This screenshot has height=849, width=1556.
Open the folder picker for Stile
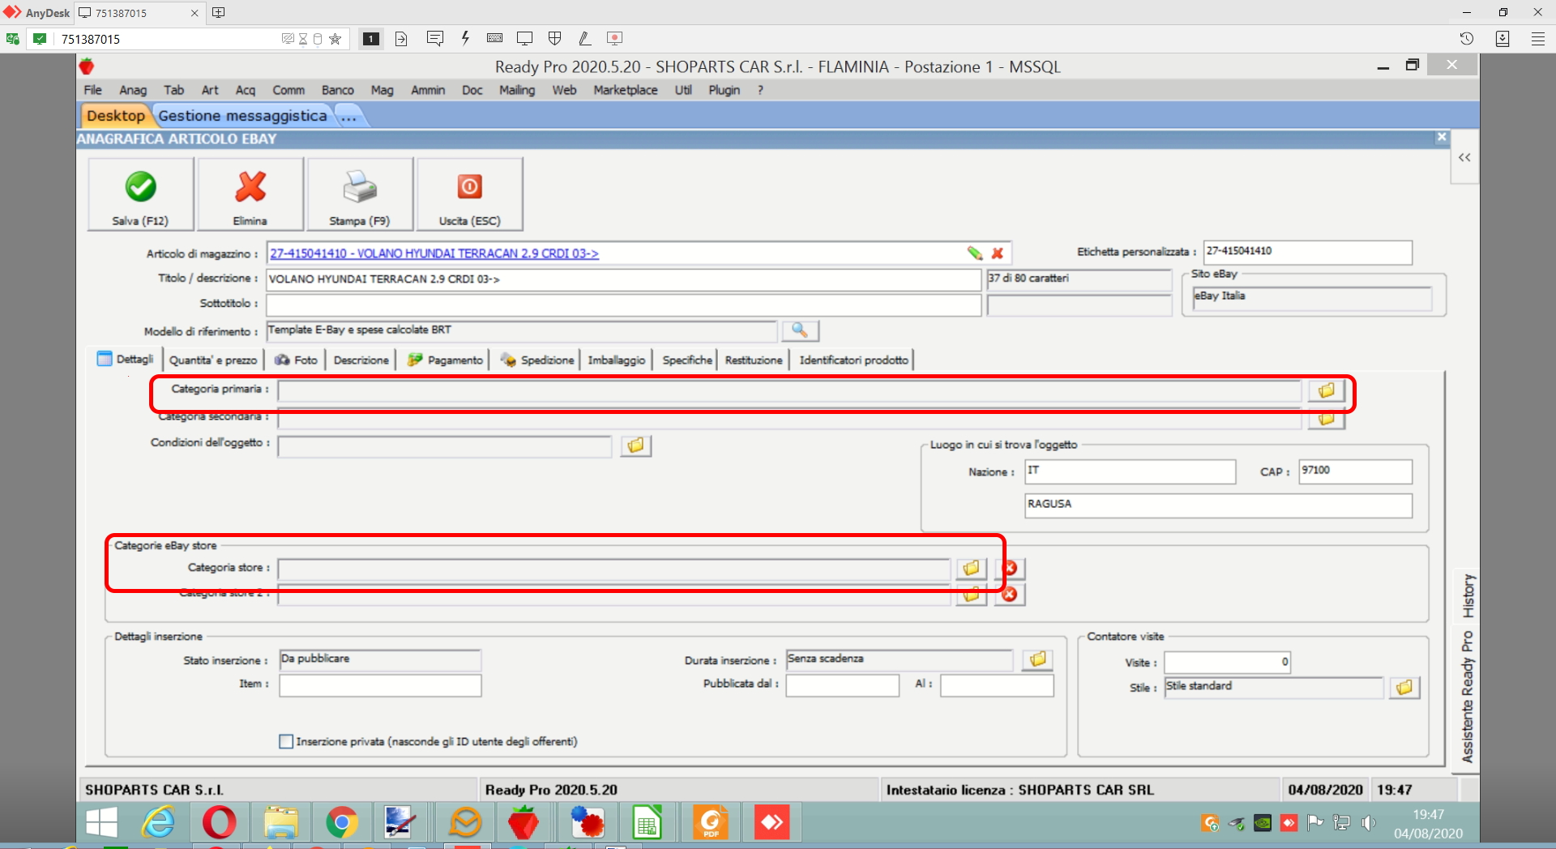(x=1404, y=688)
